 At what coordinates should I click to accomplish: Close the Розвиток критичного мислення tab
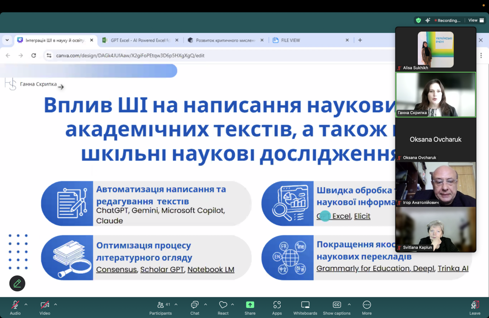tap(262, 40)
